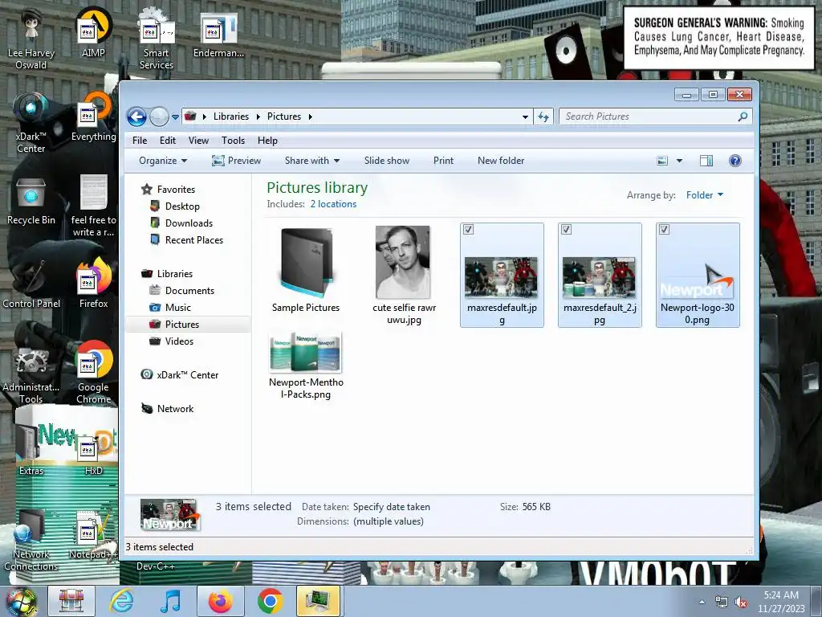Open the File menu
Viewport: 822px width, 617px height.
tap(140, 141)
